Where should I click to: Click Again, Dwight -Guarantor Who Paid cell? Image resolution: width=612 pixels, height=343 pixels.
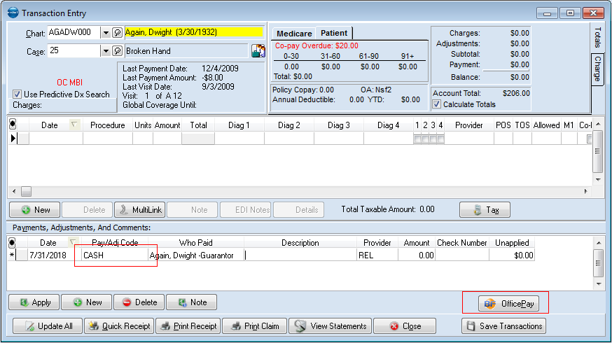click(196, 255)
